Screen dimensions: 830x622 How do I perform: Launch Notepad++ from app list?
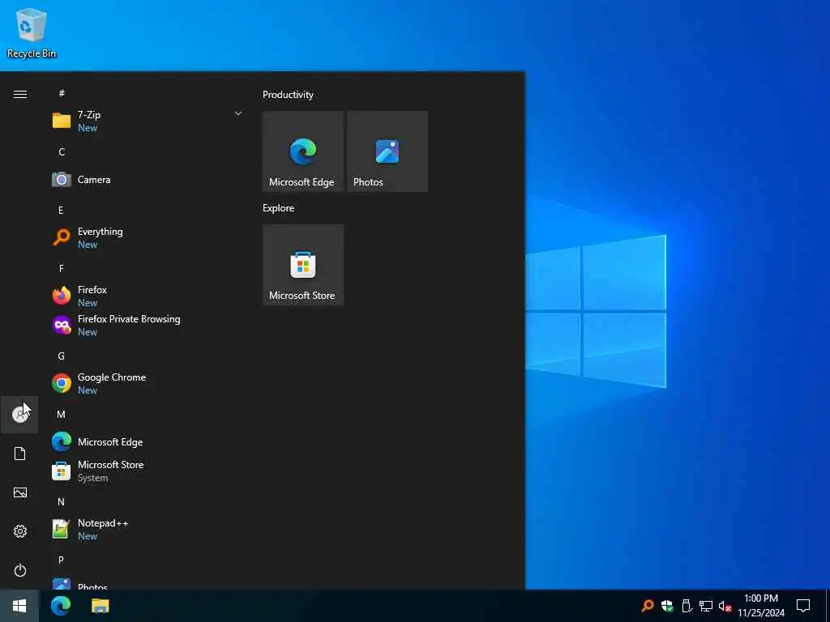click(x=147, y=530)
